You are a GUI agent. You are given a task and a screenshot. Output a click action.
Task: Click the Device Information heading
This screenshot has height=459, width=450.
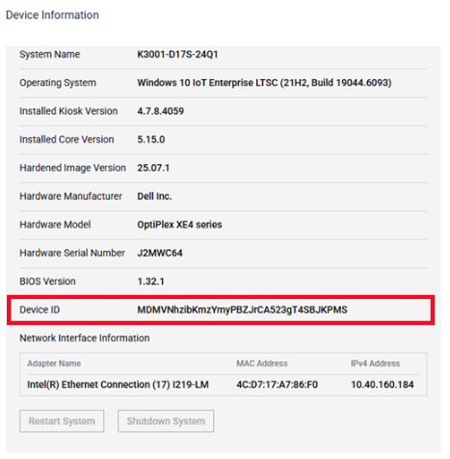tap(52, 15)
